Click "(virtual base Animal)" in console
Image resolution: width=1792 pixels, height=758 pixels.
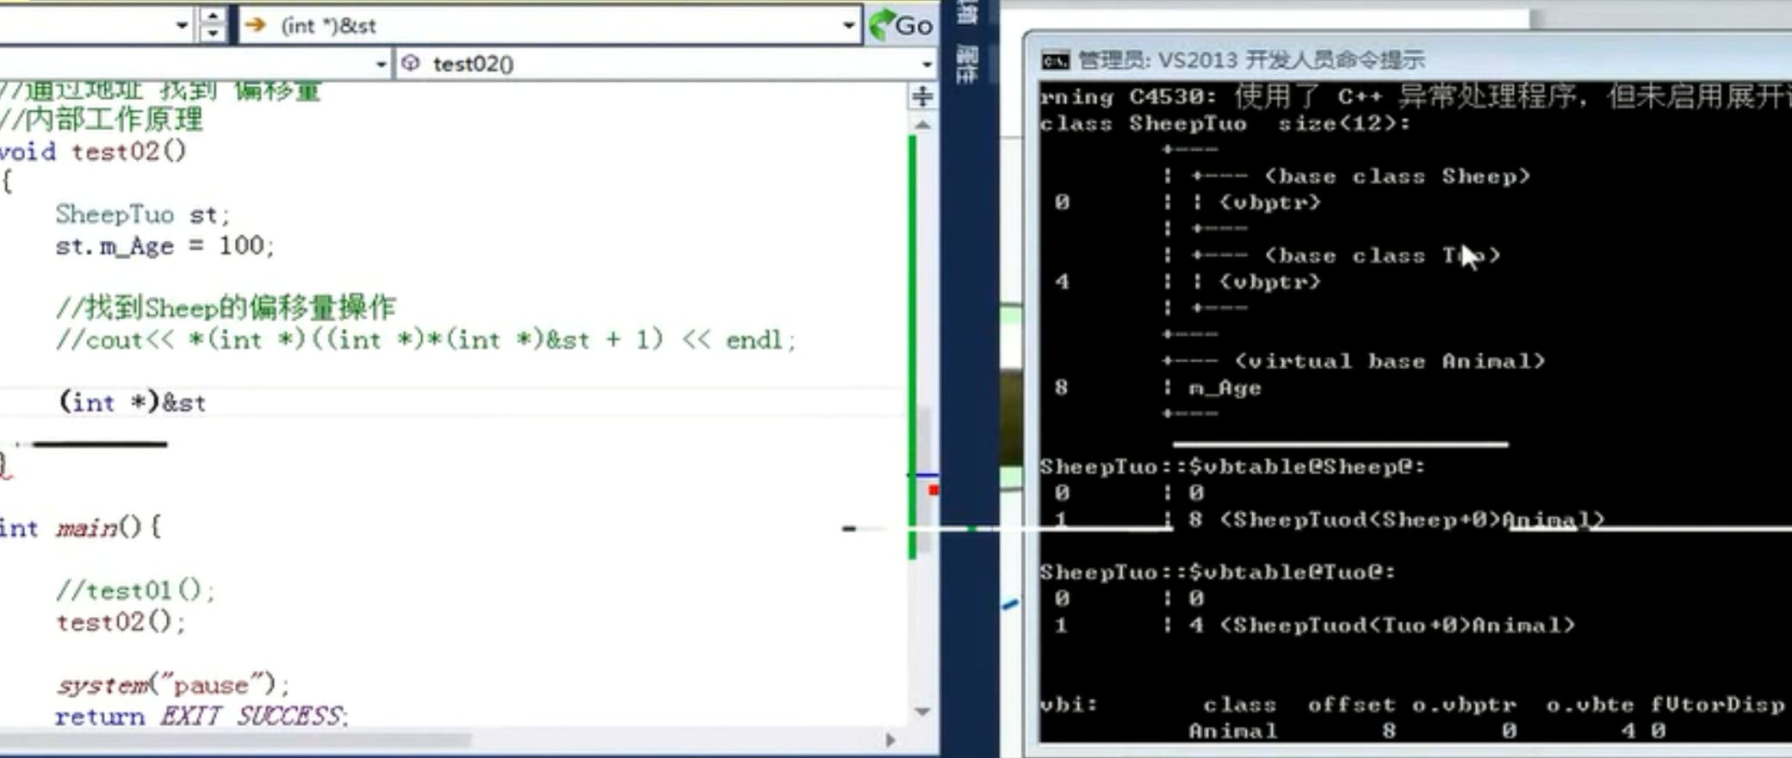coord(1390,361)
